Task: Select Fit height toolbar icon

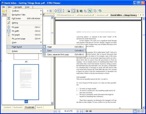Action: click(x=63, y=11)
